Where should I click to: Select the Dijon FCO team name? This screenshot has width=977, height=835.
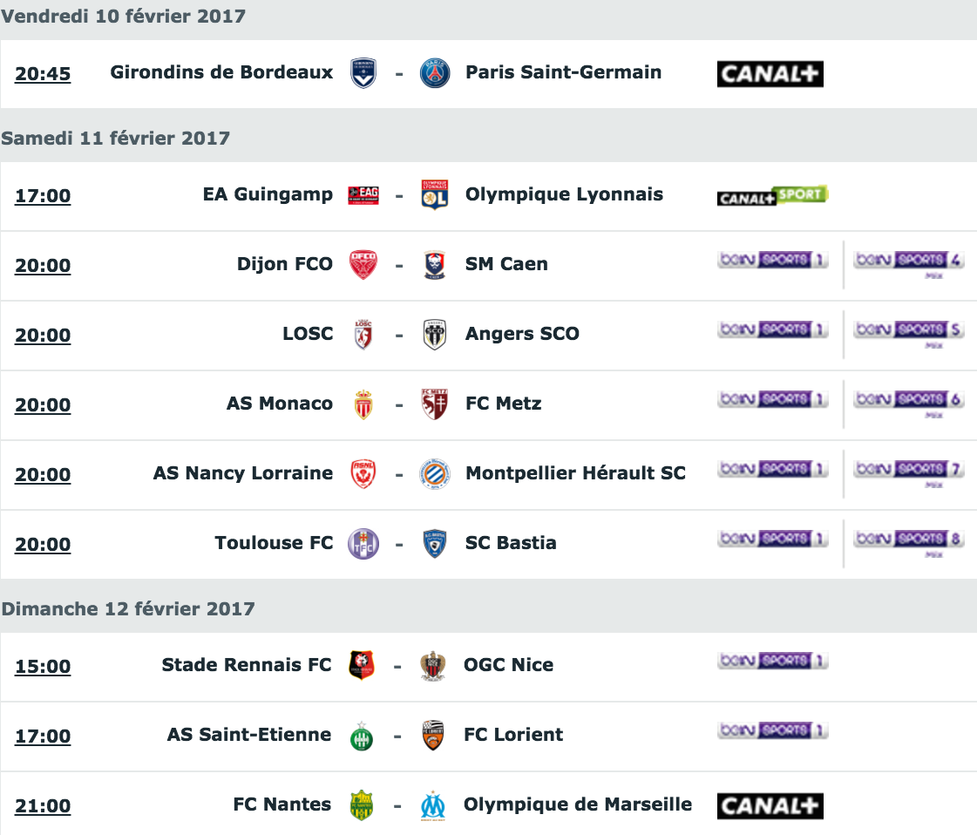coord(284,264)
